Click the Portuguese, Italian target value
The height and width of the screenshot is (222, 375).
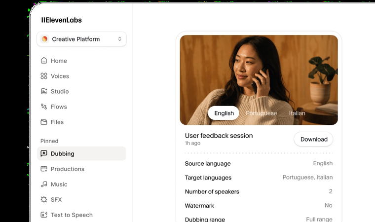click(307, 177)
